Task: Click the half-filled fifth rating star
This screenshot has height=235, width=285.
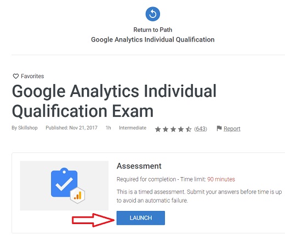Action: tap(189, 130)
